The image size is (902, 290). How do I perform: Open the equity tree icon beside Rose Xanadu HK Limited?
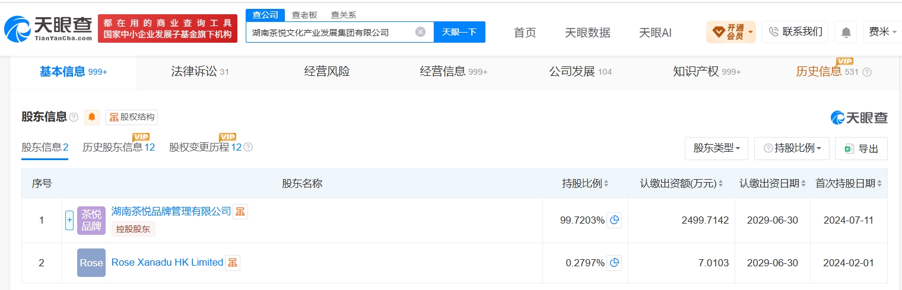click(x=233, y=262)
